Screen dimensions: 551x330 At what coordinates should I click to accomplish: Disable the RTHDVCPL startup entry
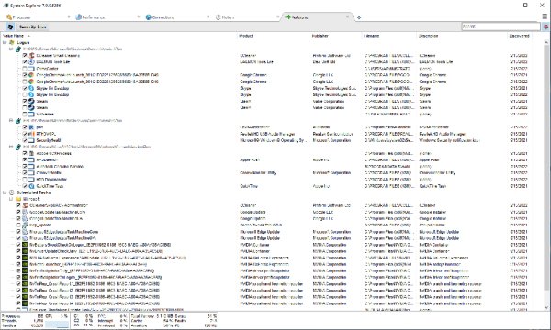pyautogui.click(x=25, y=134)
